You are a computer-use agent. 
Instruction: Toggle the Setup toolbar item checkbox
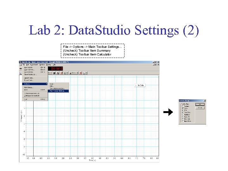[x=183, y=108]
